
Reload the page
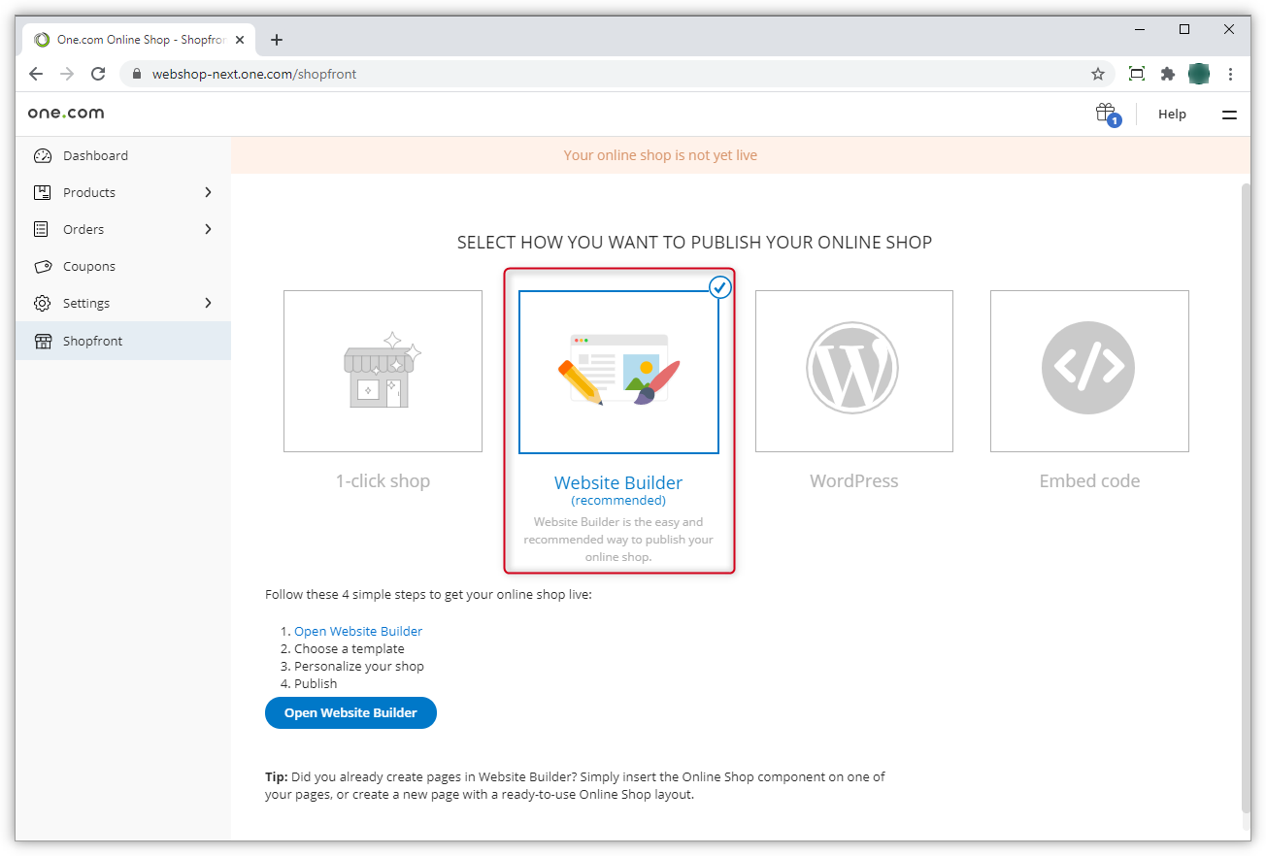point(98,74)
